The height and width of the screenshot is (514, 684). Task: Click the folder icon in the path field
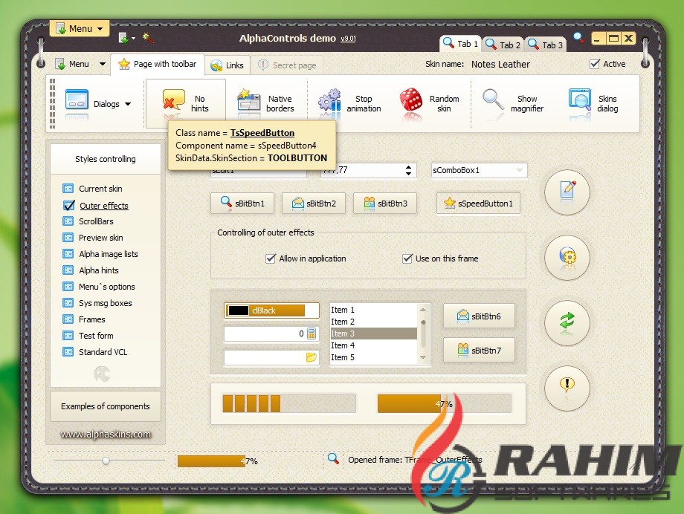click(311, 357)
